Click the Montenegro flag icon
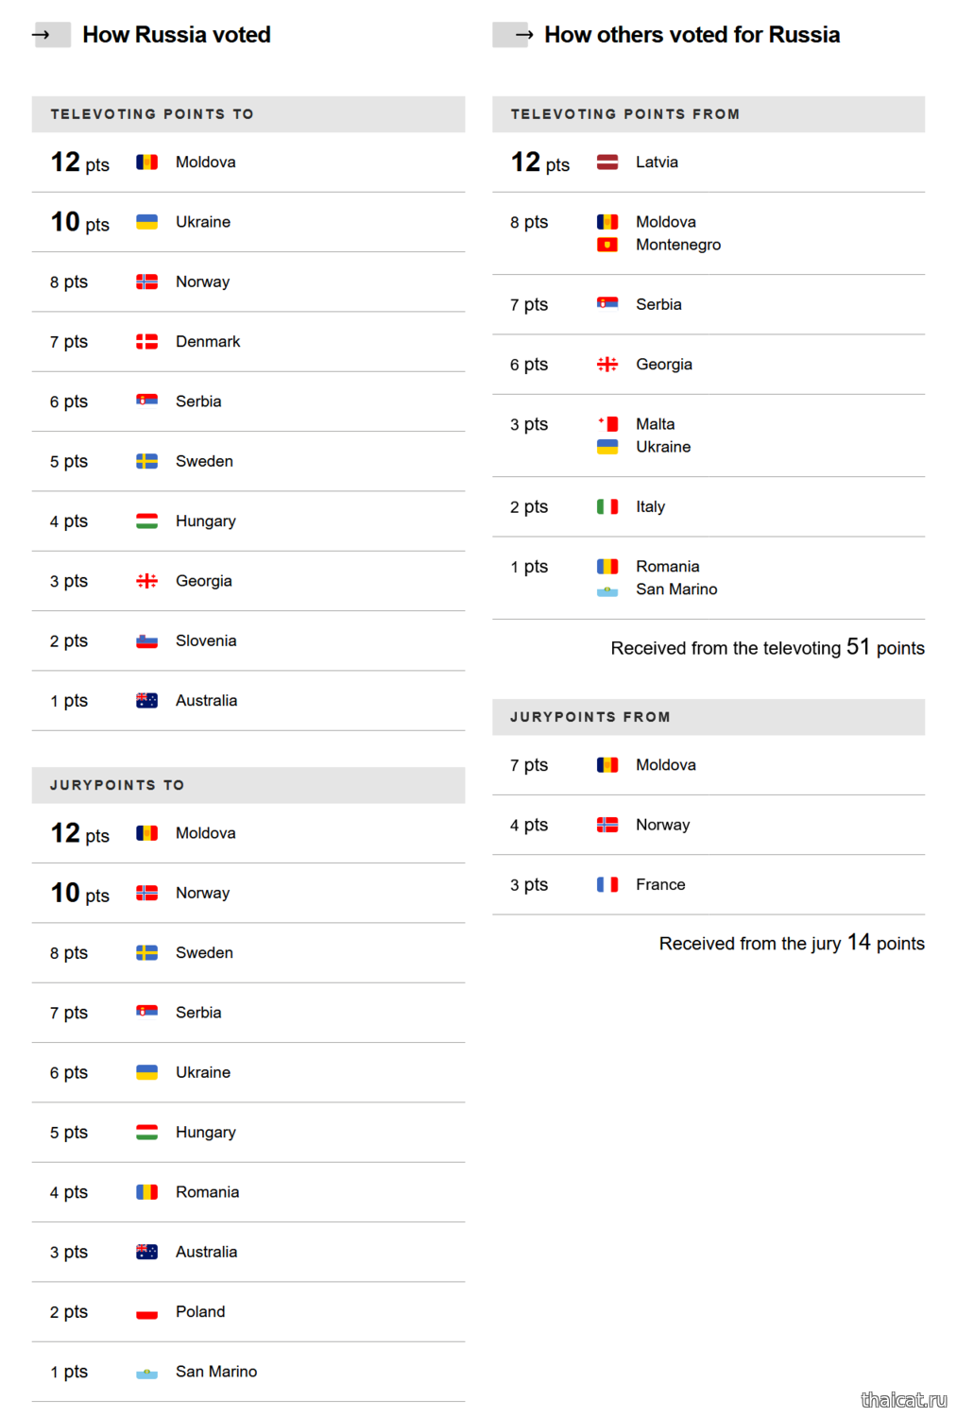957x1417 pixels. [607, 246]
